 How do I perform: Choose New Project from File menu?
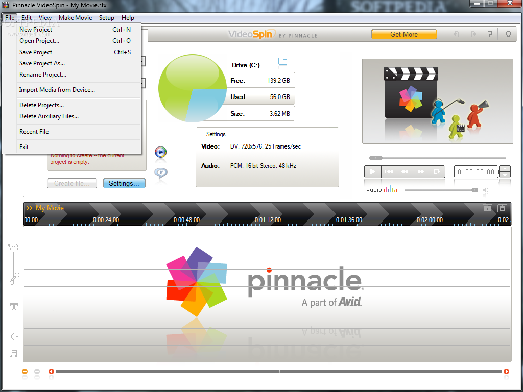click(72, 29)
